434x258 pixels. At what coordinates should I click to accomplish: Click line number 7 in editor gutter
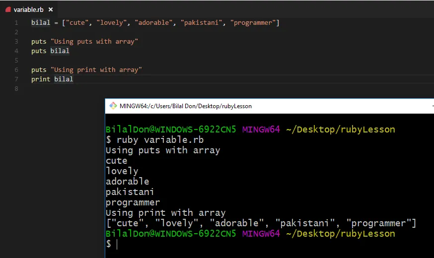coord(16,79)
